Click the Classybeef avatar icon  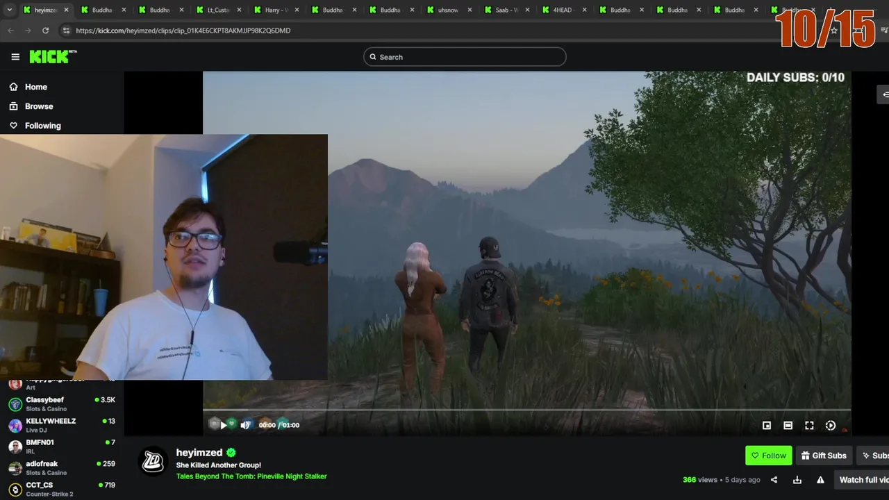pyautogui.click(x=15, y=404)
